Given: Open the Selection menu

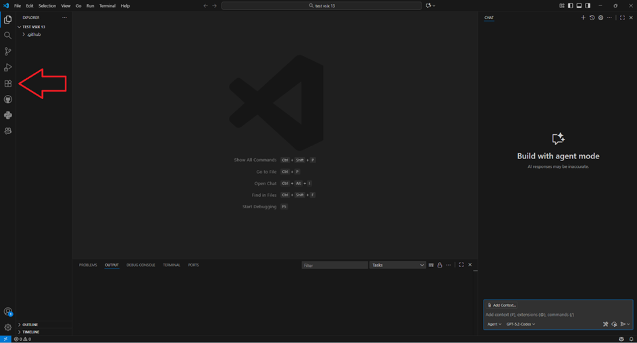Looking at the screenshot, I should pyautogui.click(x=47, y=5).
